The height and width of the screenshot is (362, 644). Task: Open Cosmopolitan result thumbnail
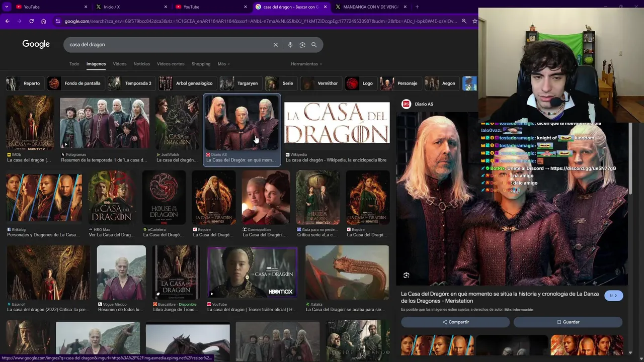(266, 198)
